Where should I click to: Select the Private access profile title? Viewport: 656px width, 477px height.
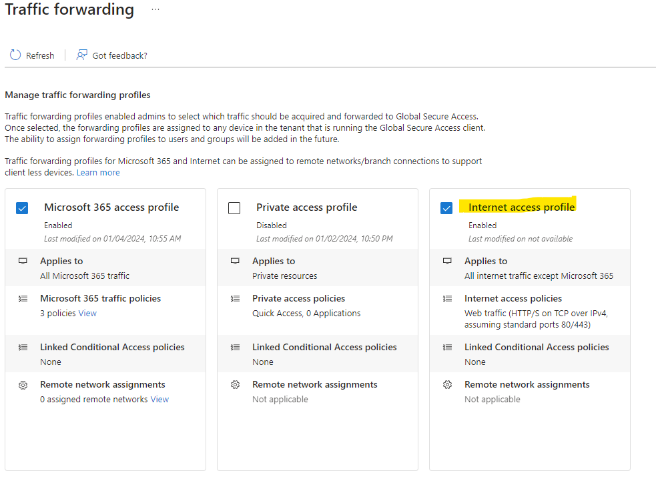[x=307, y=207]
